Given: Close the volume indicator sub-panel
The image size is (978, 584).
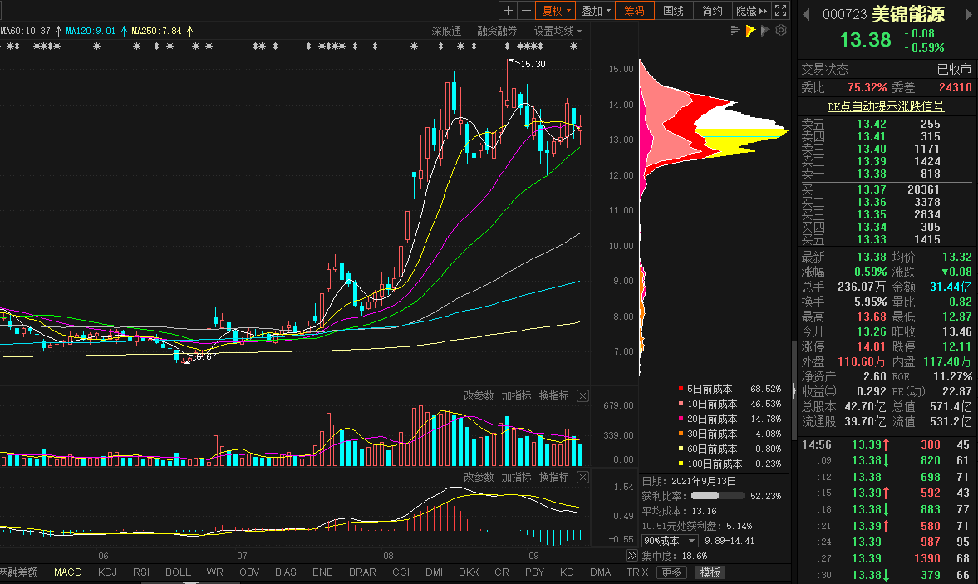Looking at the screenshot, I should pos(582,395).
